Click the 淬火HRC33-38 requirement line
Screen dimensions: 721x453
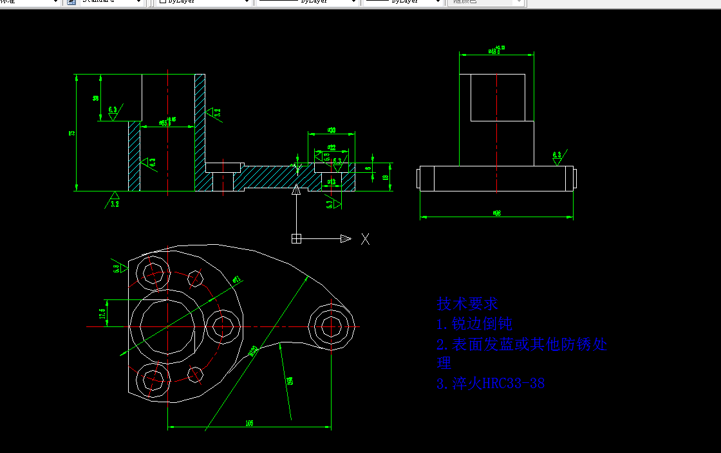491,383
